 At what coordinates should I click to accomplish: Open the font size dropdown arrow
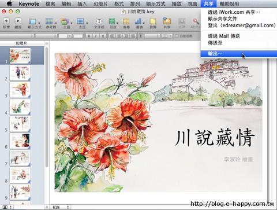pyautogui.click(x=70, y=36)
